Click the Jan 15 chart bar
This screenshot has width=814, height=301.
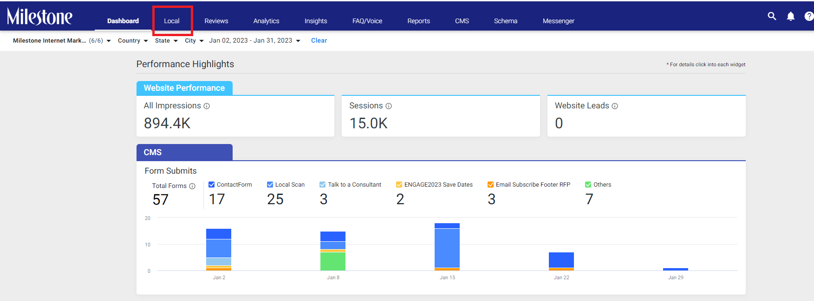(x=447, y=247)
